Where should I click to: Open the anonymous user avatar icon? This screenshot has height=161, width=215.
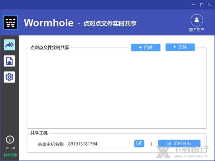point(197,20)
